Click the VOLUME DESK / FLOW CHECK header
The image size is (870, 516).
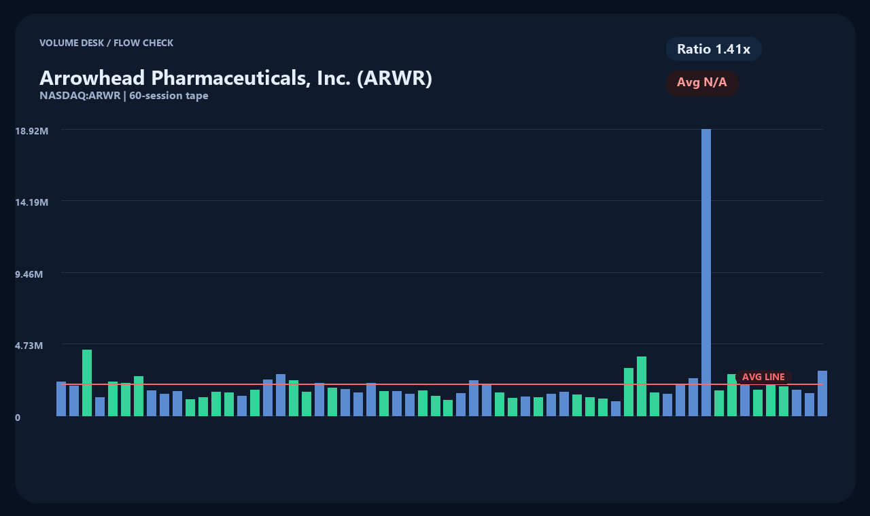106,43
